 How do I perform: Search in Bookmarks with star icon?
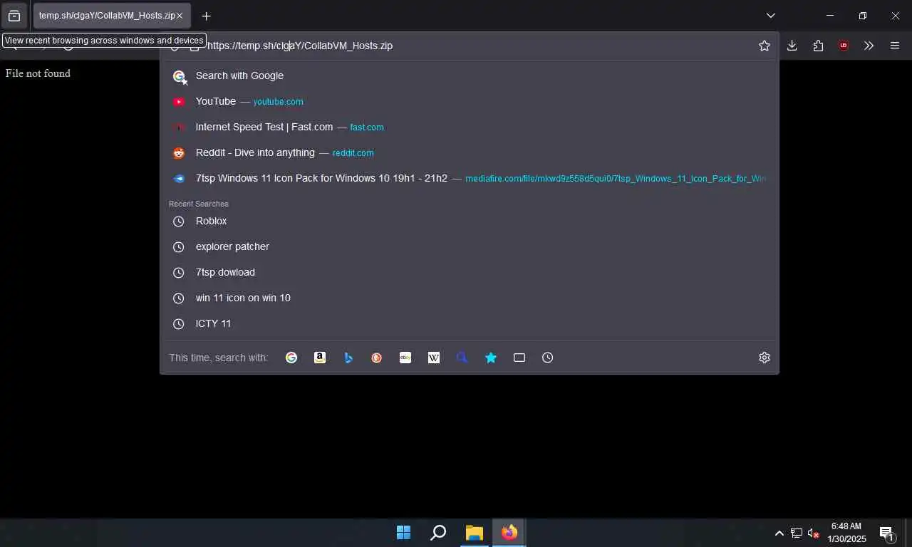point(491,358)
